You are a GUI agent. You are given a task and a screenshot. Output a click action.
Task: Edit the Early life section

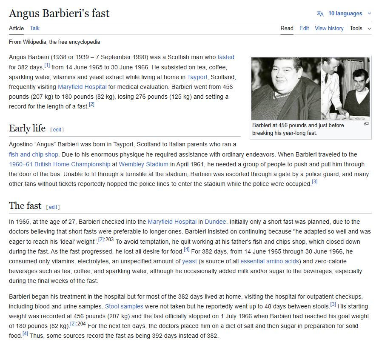click(57, 130)
